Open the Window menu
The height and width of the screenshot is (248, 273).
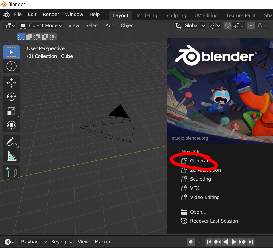pyautogui.click(x=74, y=14)
